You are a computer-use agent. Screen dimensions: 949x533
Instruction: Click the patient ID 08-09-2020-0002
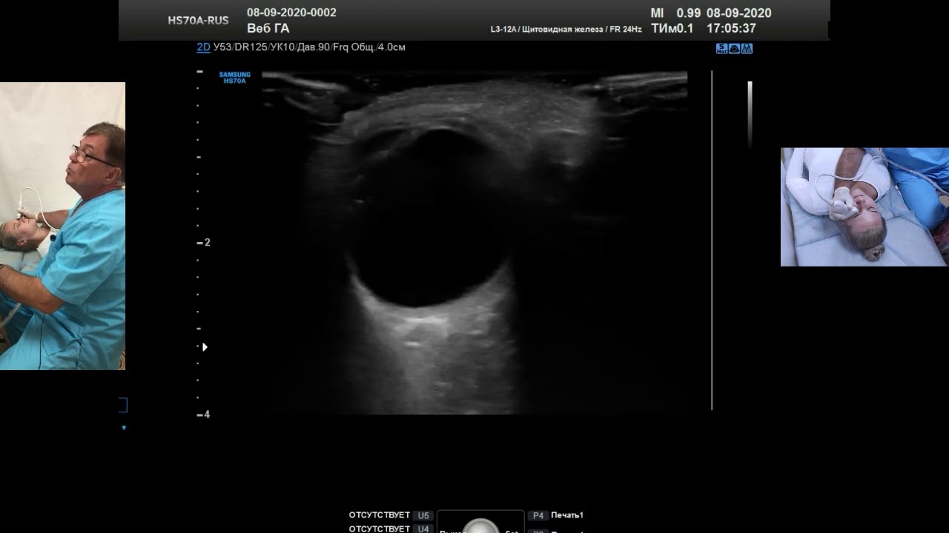291,13
